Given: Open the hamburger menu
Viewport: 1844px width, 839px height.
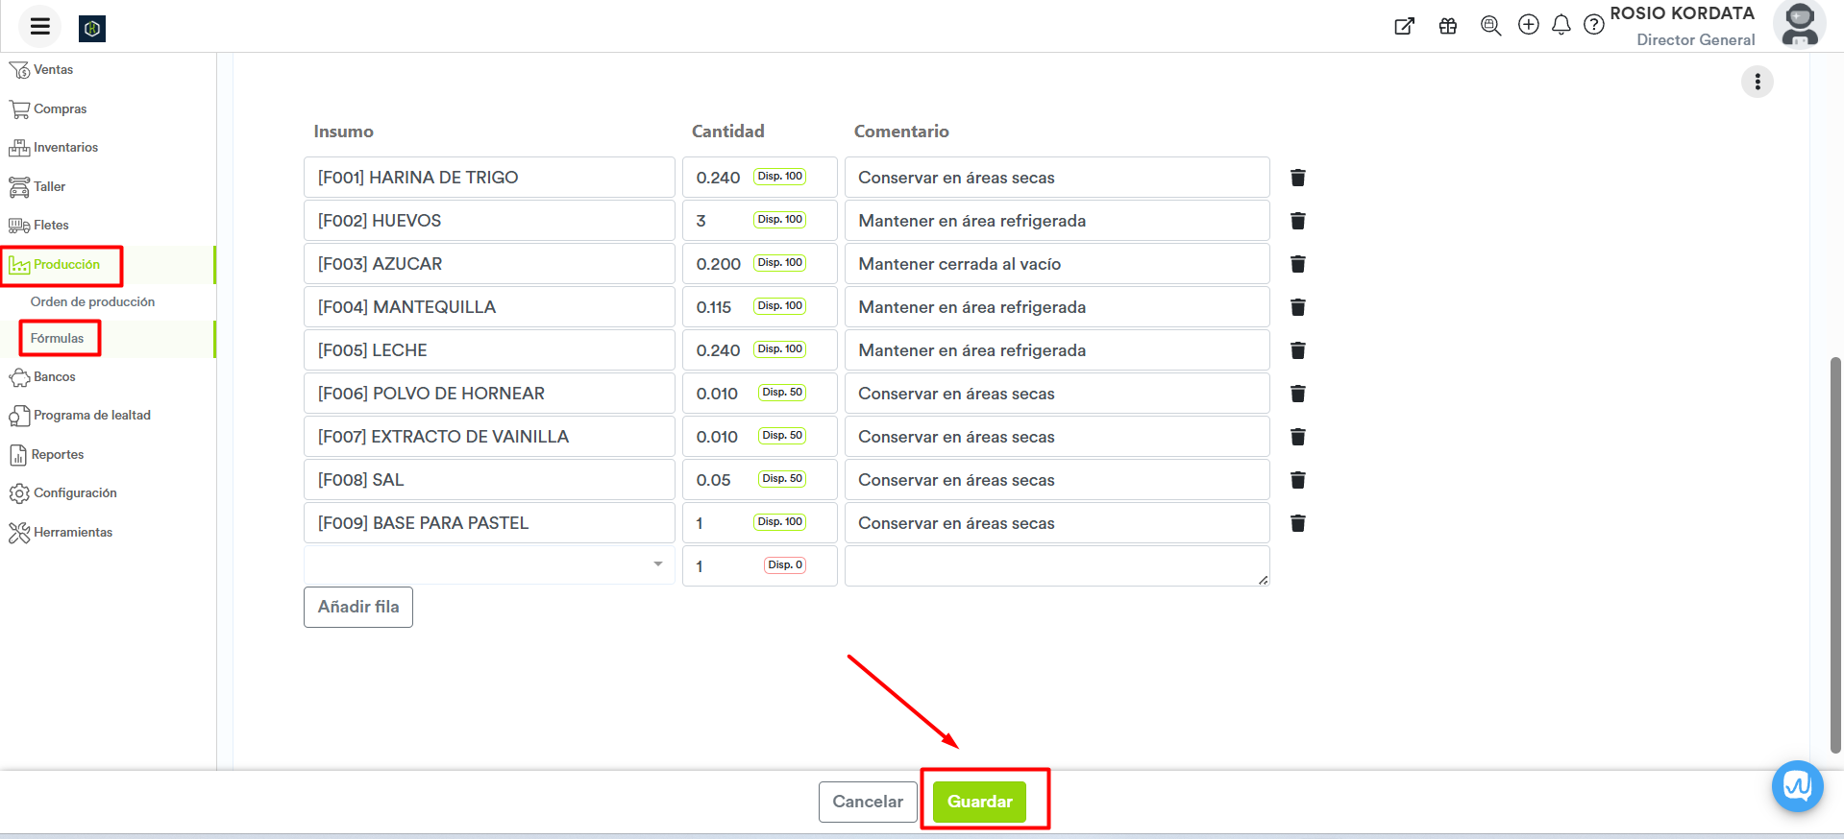Looking at the screenshot, I should 39,26.
